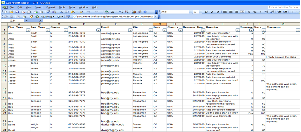301x132 pixels.
Task: Open the font size 10 dropdown
Action: coord(200,12)
